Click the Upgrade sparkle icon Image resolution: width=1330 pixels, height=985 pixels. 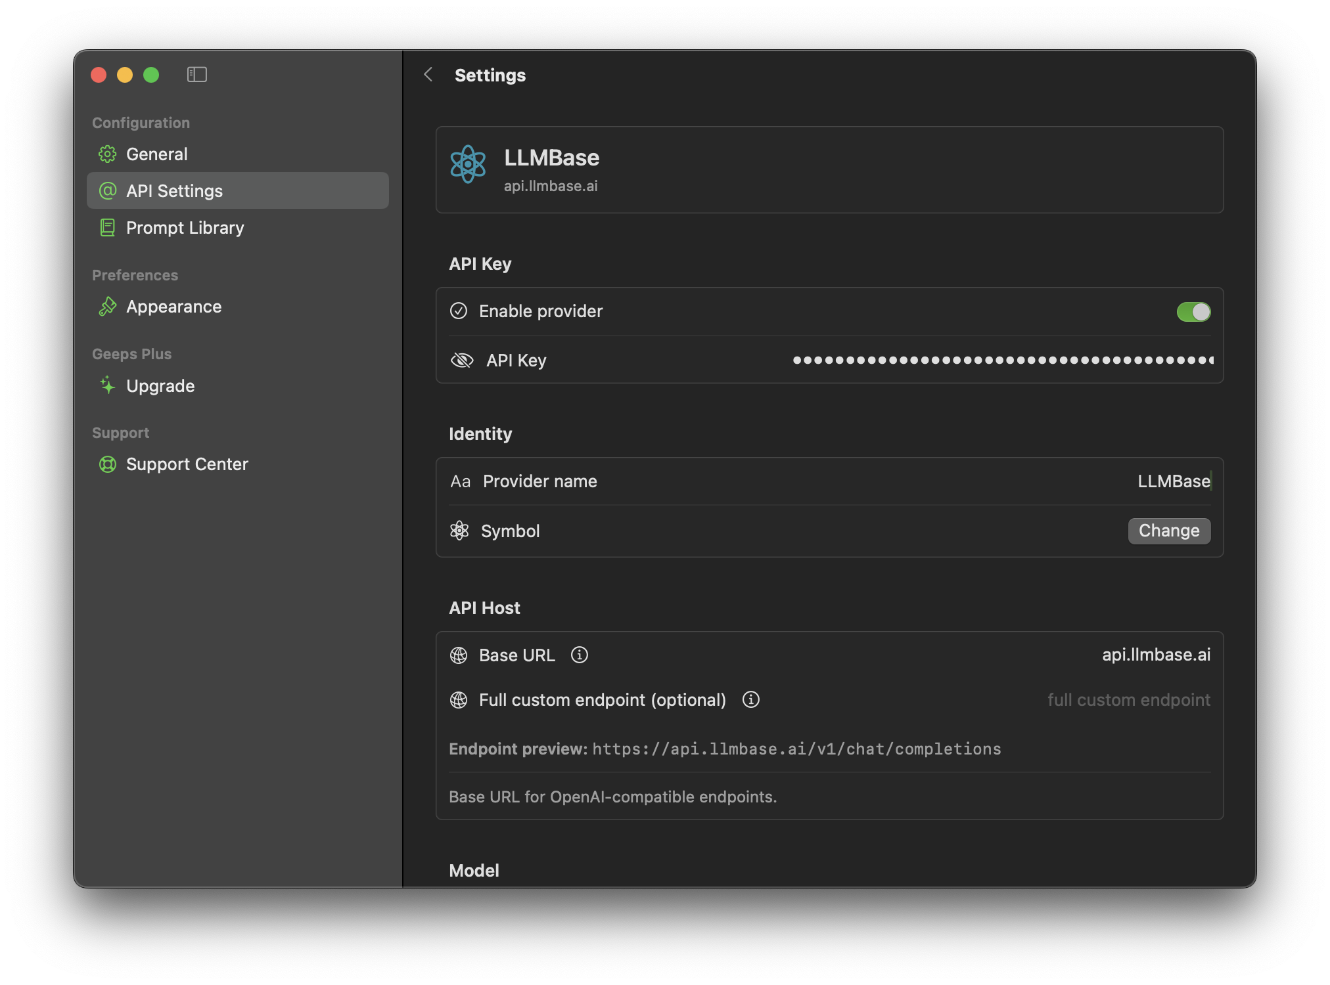pos(108,385)
